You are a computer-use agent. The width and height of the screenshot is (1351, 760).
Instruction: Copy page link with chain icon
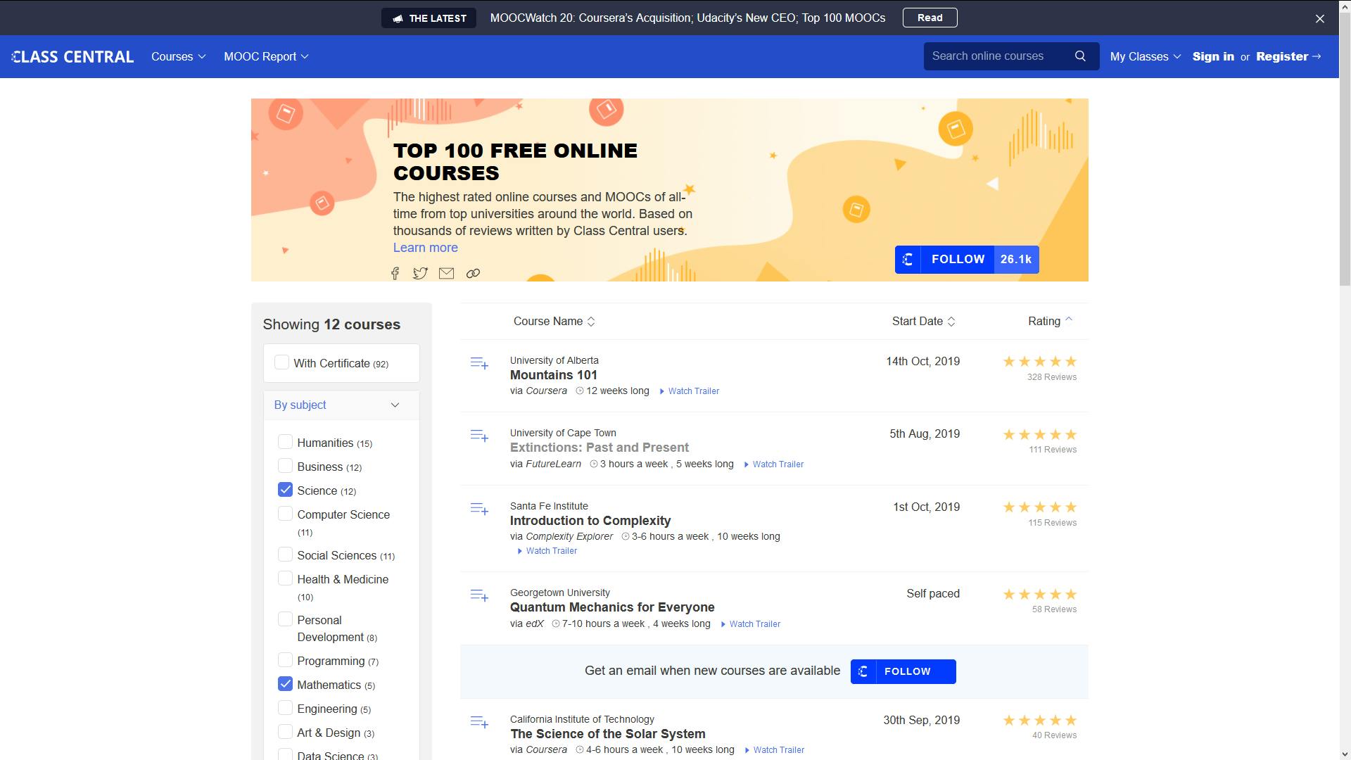(473, 274)
